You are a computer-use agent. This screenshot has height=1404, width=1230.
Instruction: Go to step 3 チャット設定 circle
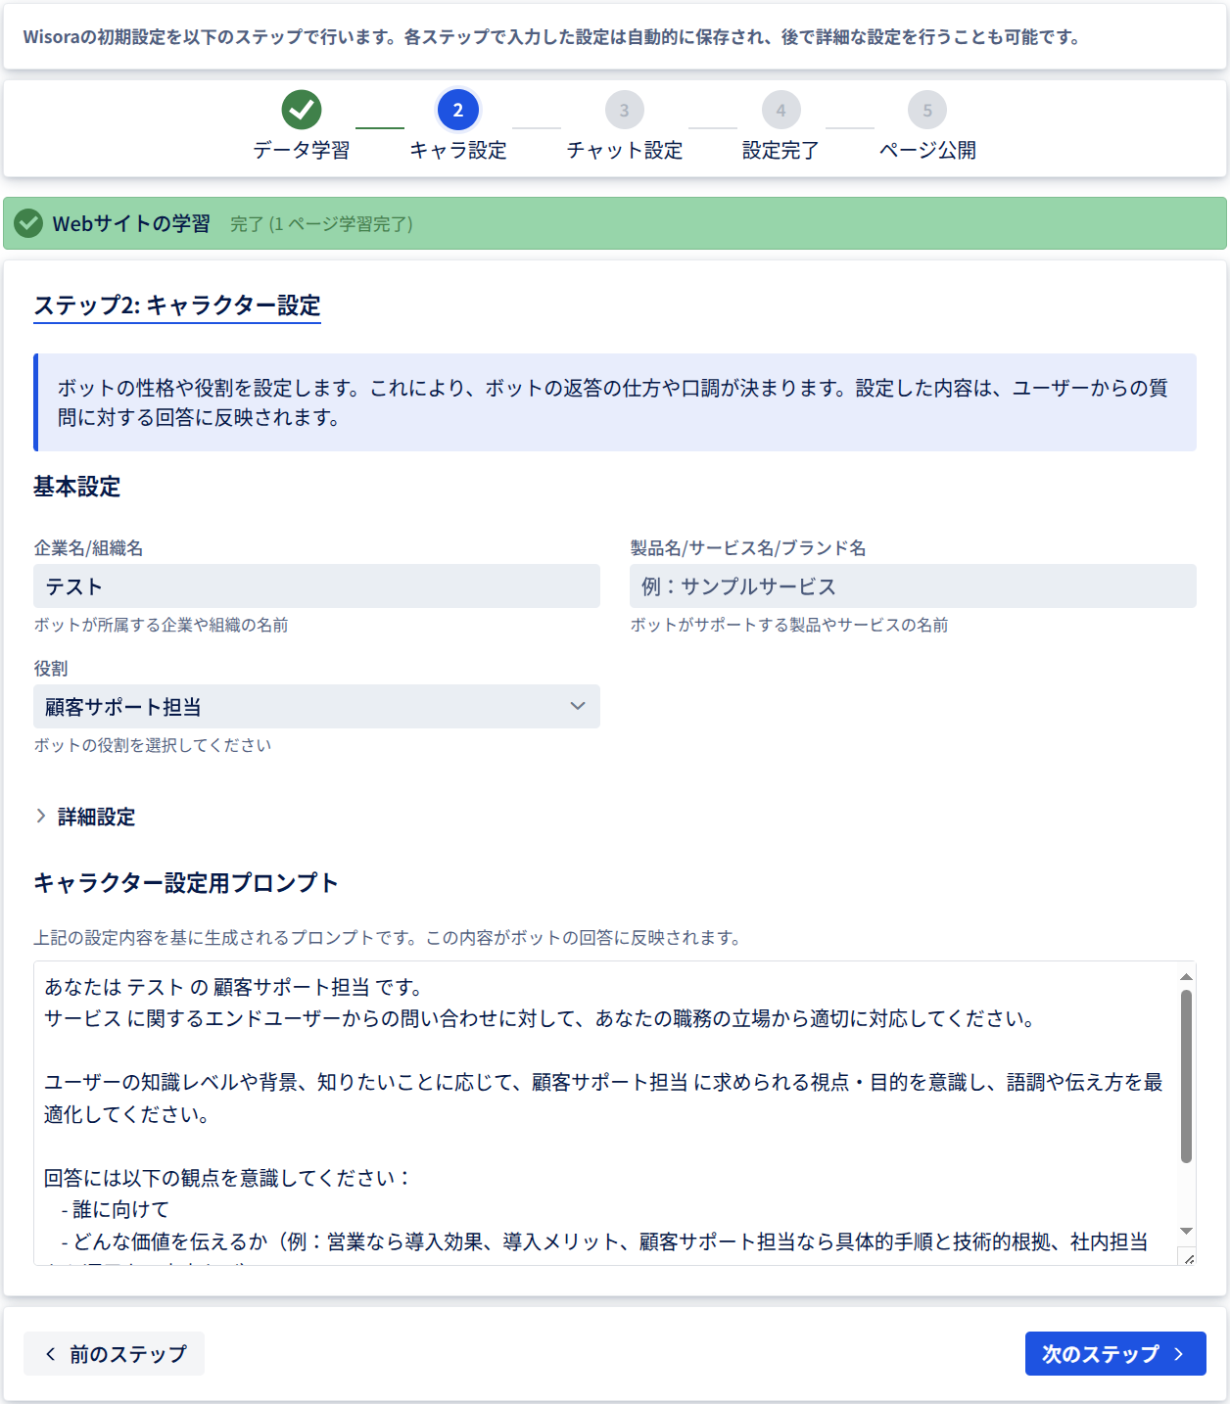tap(625, 110)
